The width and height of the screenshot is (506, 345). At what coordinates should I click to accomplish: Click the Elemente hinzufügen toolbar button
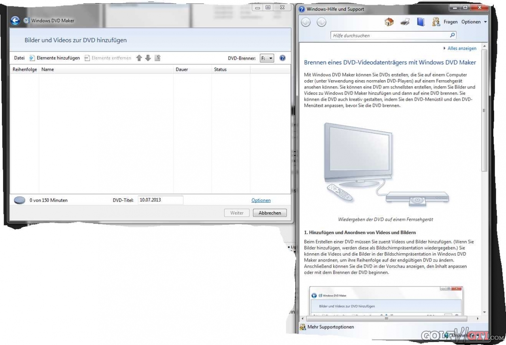point(55,58)
